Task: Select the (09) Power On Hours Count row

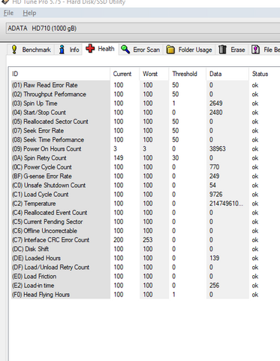Action: (x=145, y=149)
